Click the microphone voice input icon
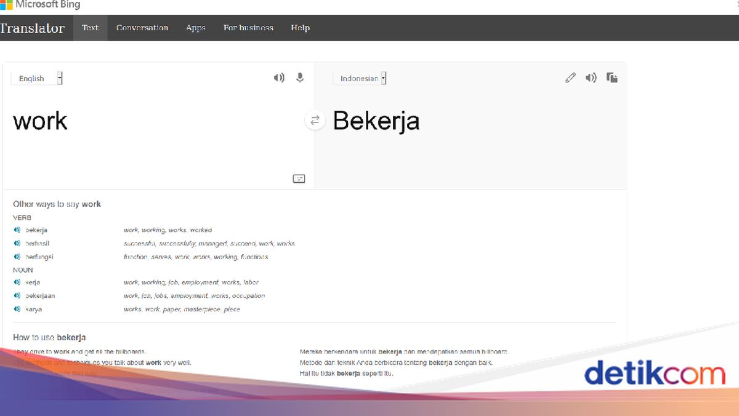Screen dimensions: 739x416 (300, 78)
